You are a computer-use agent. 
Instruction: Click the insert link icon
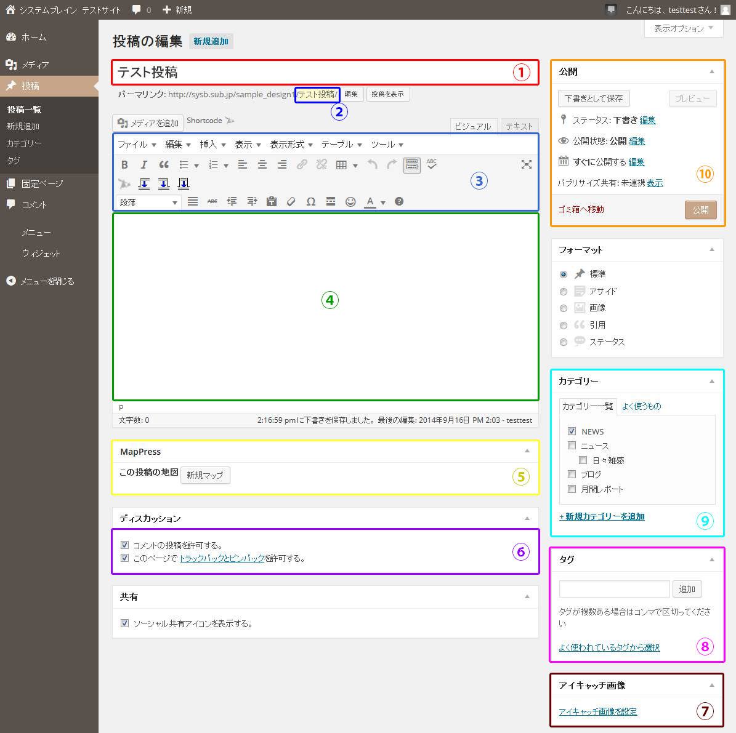302,165
